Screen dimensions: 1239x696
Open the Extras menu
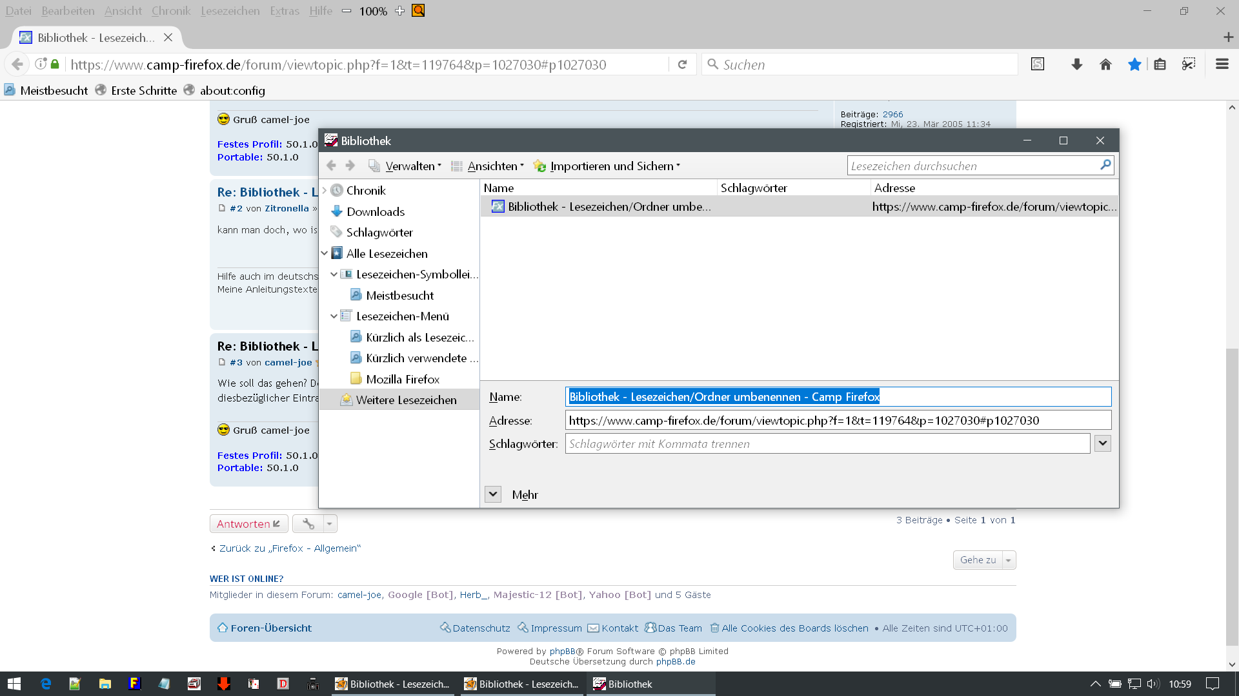click(x=284, y=11)
